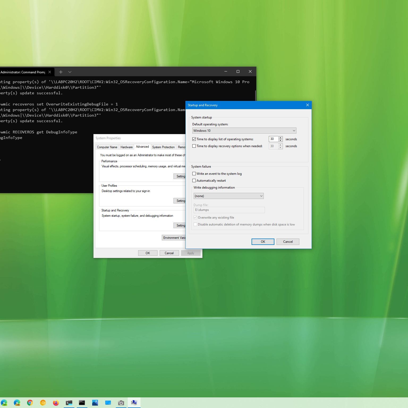This screenshot has width=408, height=408.
Task: Uncheck Time to display list of operating systems
Action: 194,139
